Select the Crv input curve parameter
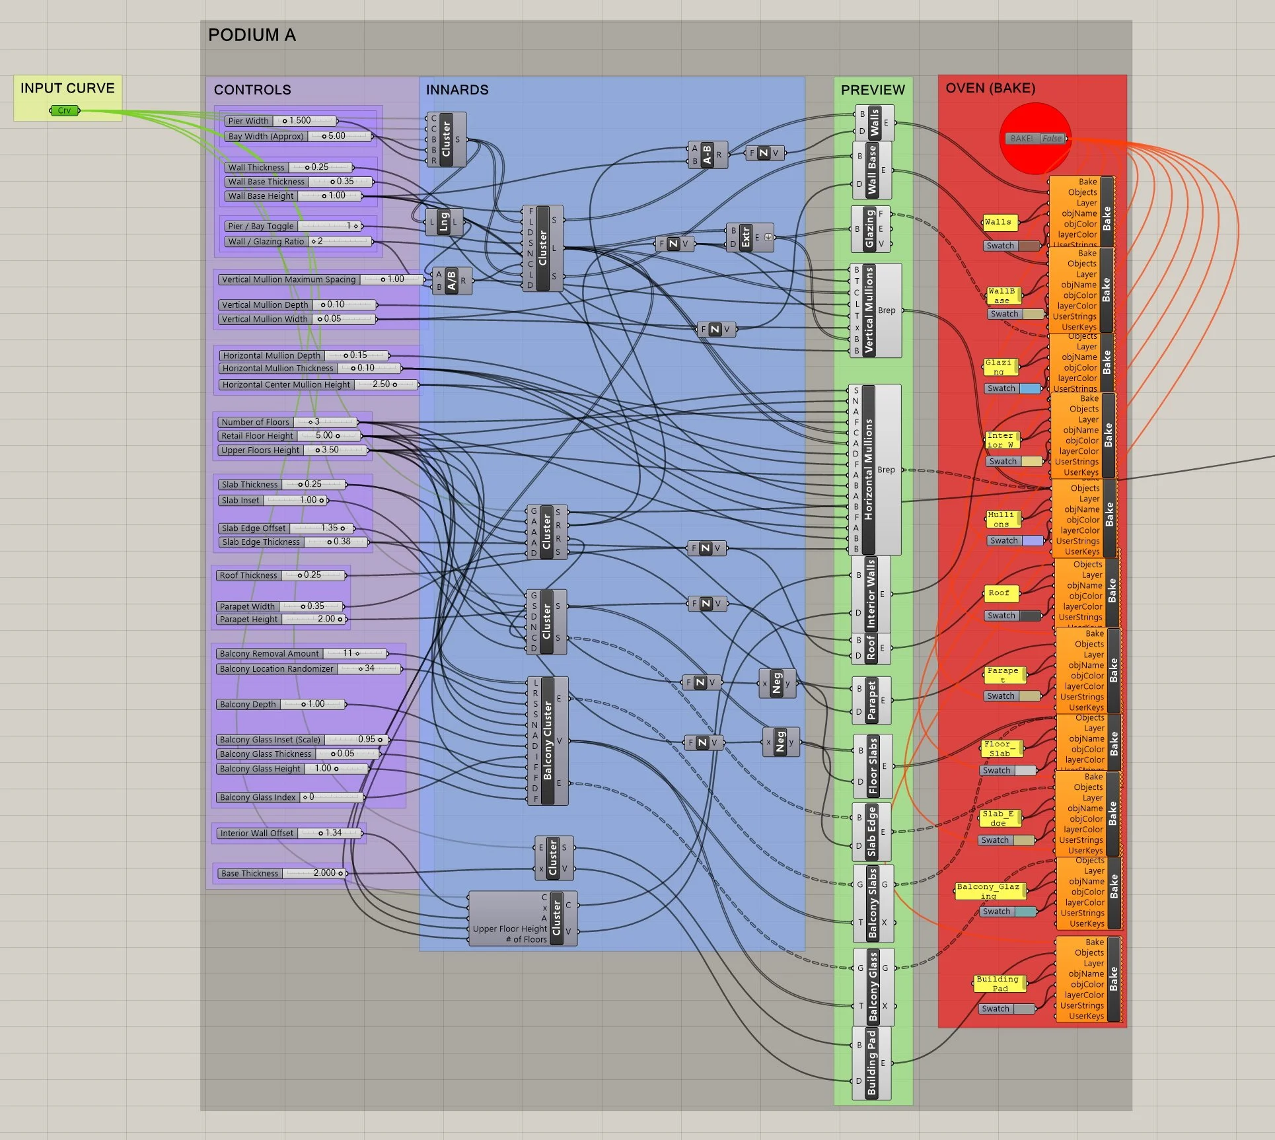This screenshot has height=1140, width=1275. pyautogui.click(x=65, y=110)
